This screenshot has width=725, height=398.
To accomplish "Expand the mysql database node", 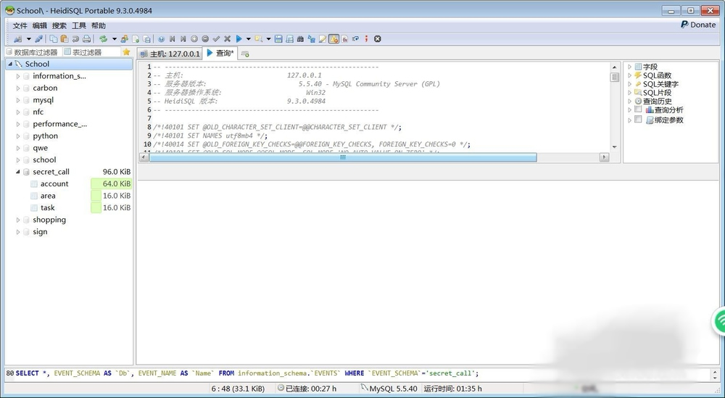I will pyautogui.click(x=18, y=100).
